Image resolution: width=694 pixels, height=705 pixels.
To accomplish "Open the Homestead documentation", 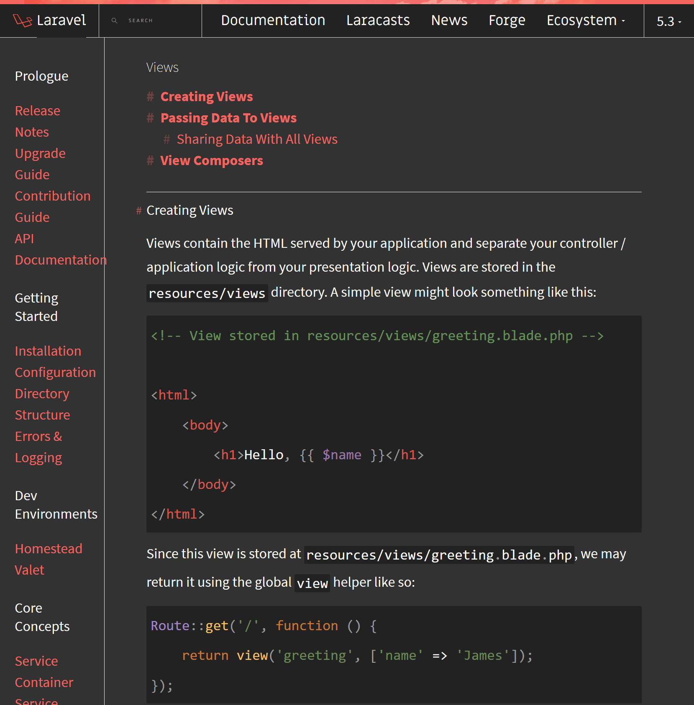I will [49, 549].
